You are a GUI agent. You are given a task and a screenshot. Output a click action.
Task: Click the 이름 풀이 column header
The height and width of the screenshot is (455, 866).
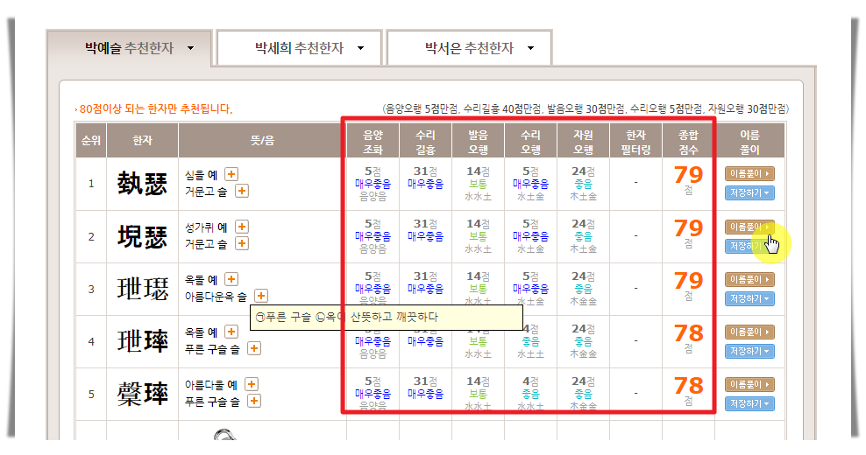coord(749,141)
